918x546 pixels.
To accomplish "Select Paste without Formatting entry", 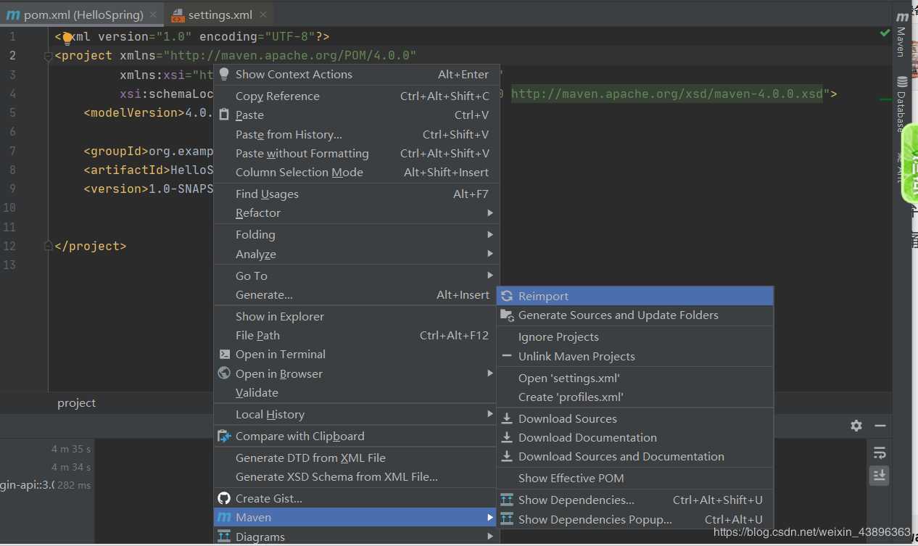I will [x=355, y=153].
